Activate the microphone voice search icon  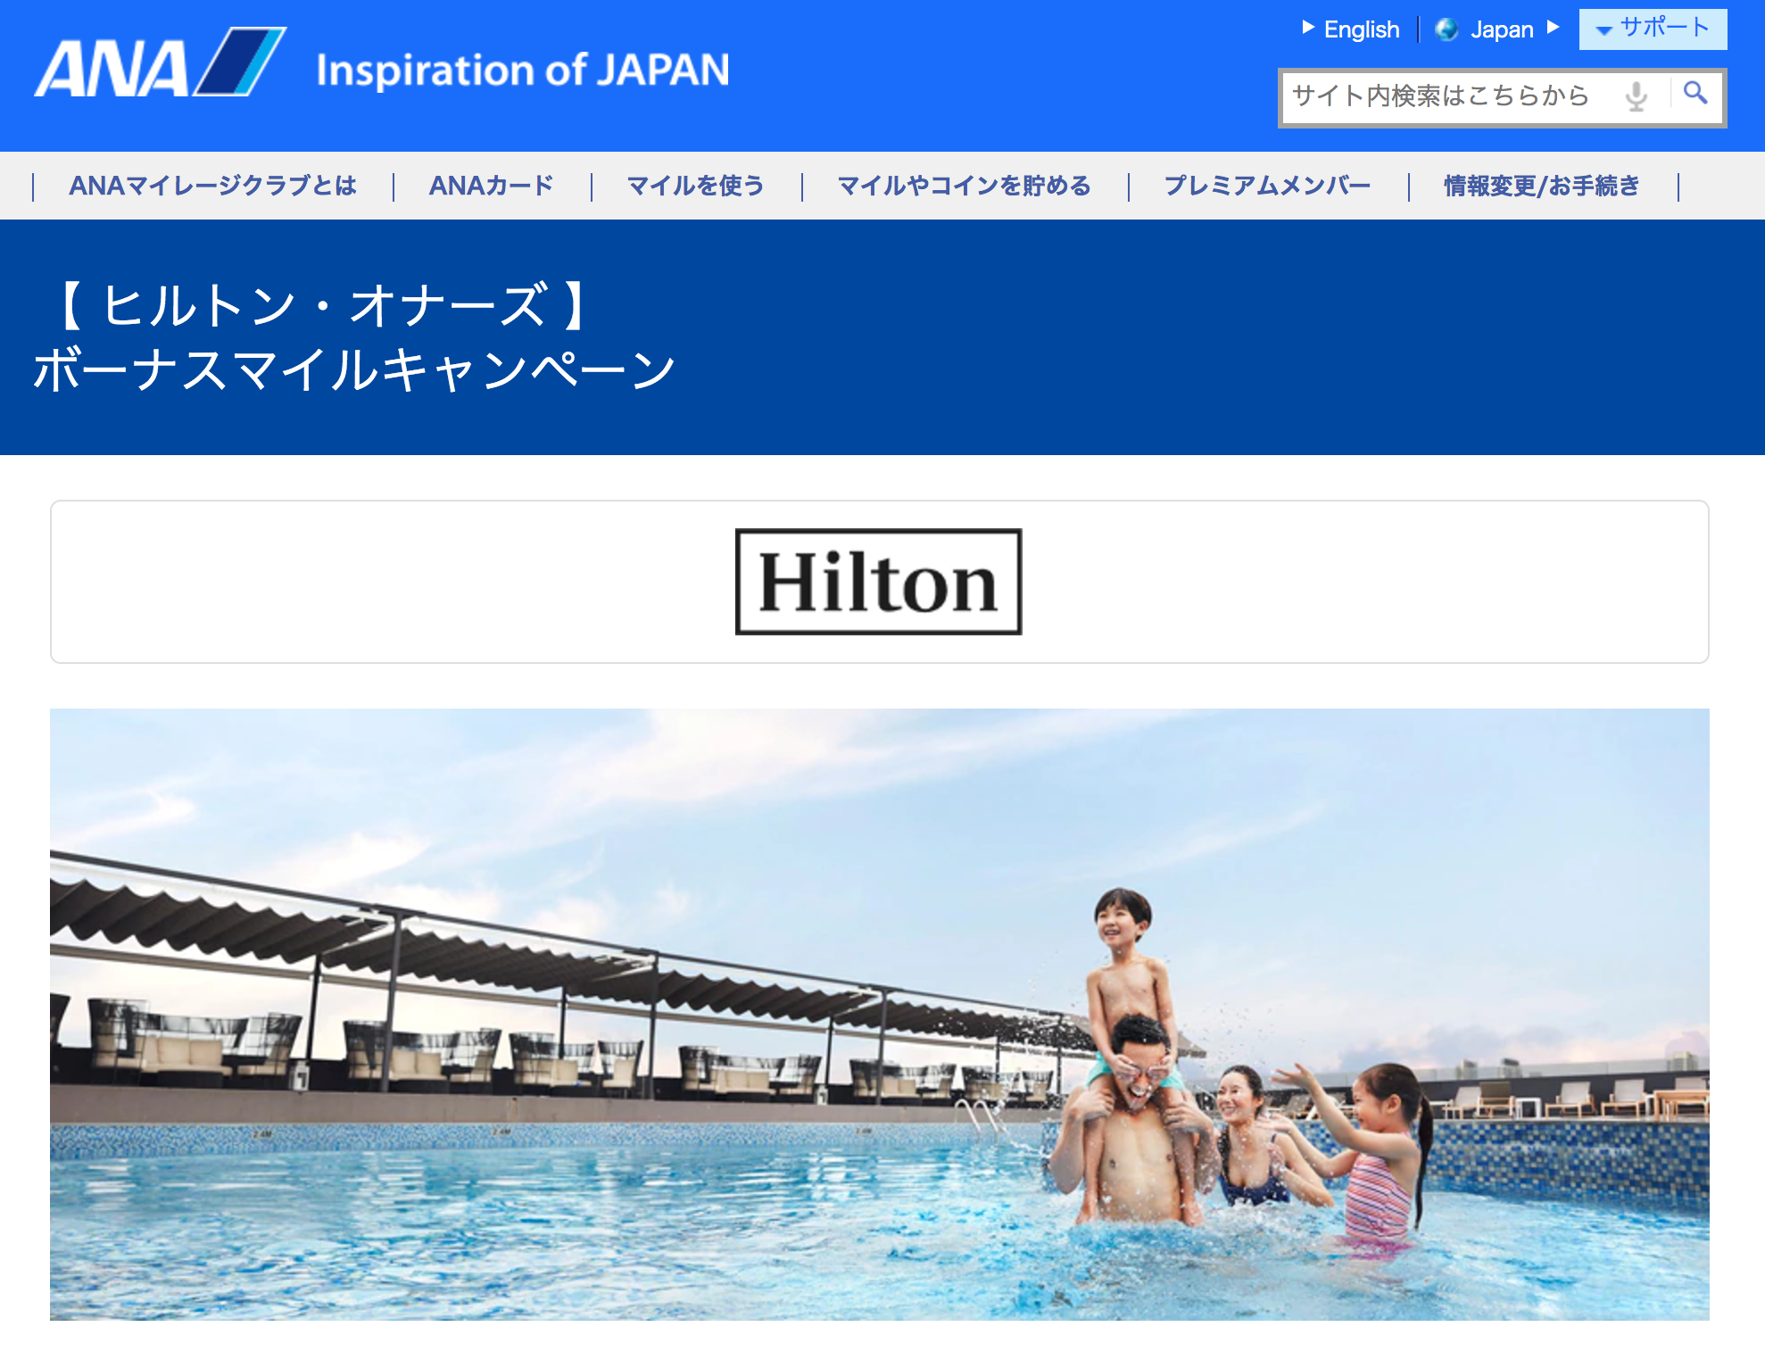(x=1636, y=95)
